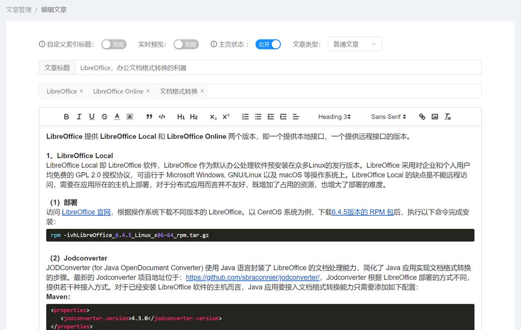Show info for 自定义索引标题
Screen dimensions: 521x330
(42, 44)
